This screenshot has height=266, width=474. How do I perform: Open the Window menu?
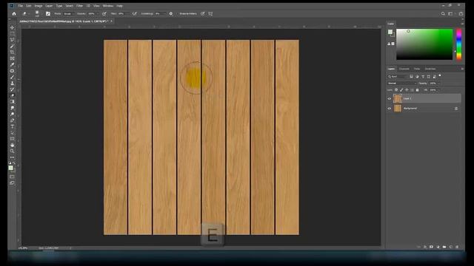(x=108, y=6)
